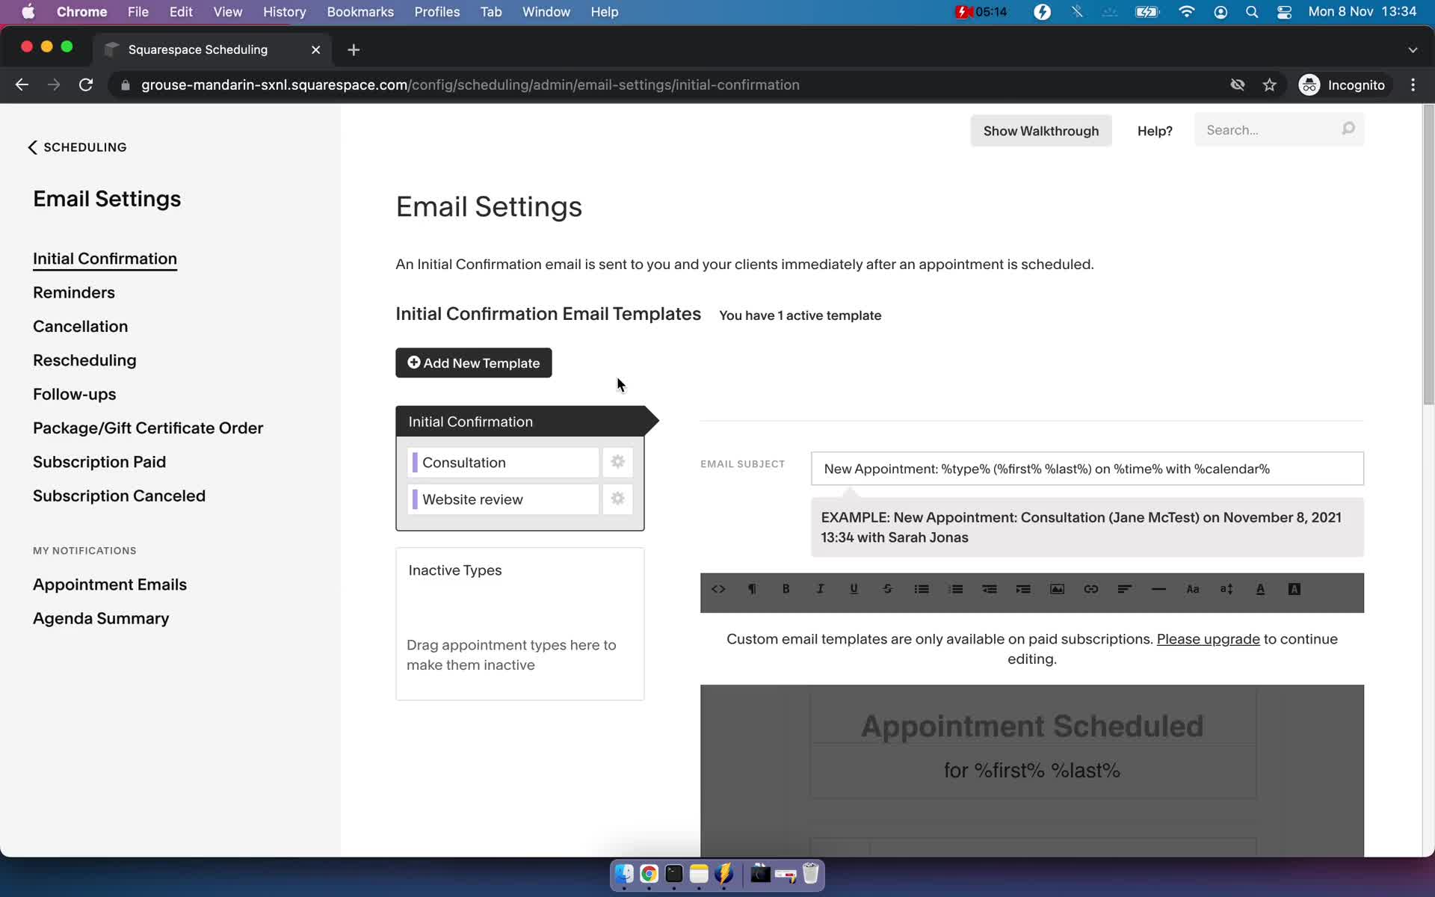1435x897 pixels.
Task: Click page vertical scrollbar
Action: coord(1428,254)
